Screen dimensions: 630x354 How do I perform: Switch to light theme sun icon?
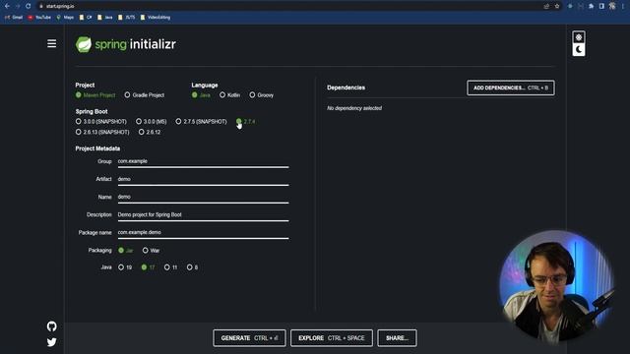point(579,37)
